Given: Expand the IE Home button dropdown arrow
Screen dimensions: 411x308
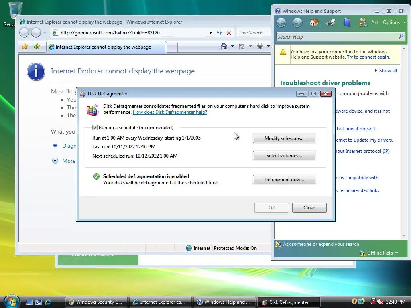Looking at the screenshot, I should point(232,47).
